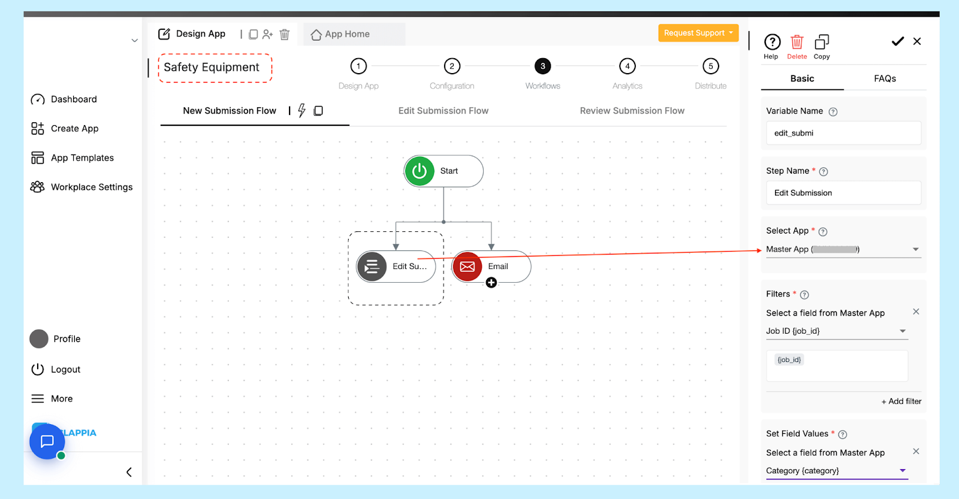Open the Category field dropdown
The width and height of the screenshot is (959, 499).
(837, 471)
